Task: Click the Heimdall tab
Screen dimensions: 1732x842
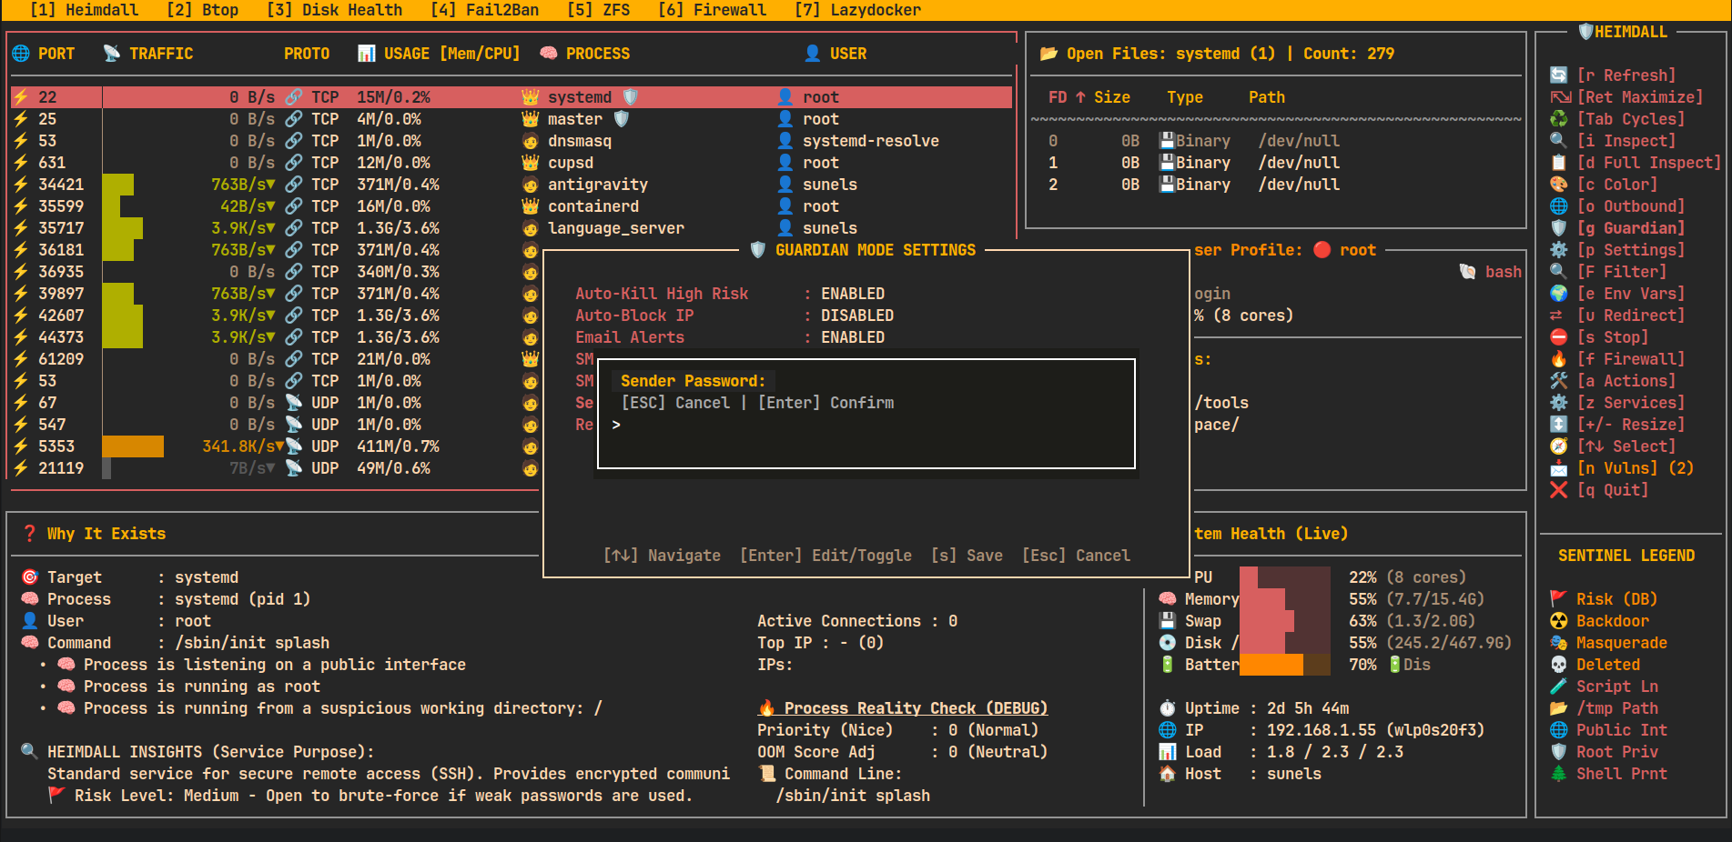Action: coord(84,10)
